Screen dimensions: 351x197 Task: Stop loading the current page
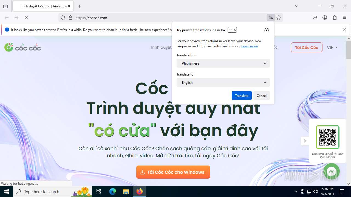[x=26, y=18]
